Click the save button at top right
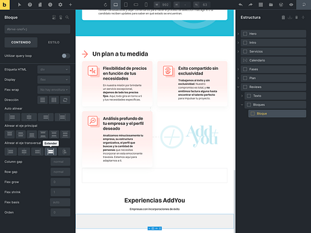The image size is (311, 233). point(304,5)
